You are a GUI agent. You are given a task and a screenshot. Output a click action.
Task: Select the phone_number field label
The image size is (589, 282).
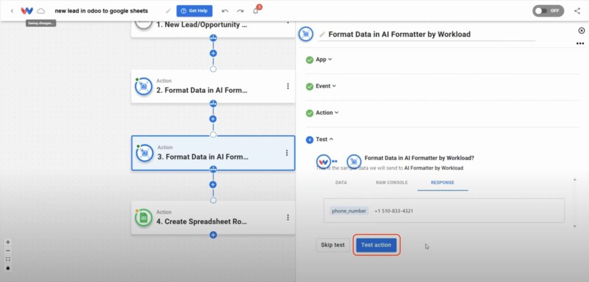point(349,211)
